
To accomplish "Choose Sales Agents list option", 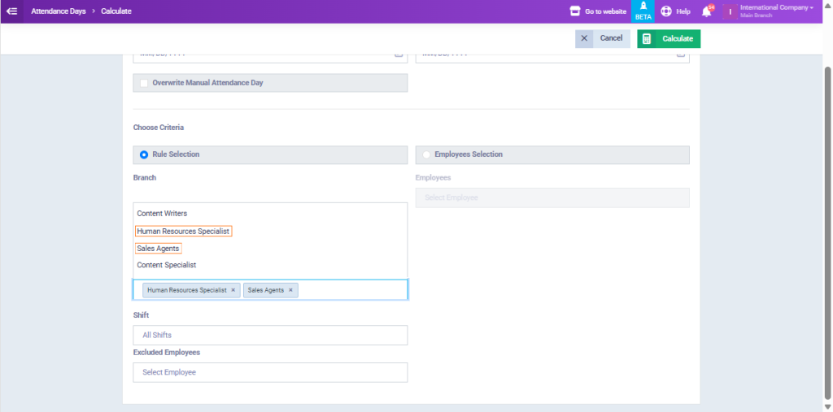I will click(x=159, y=249).
